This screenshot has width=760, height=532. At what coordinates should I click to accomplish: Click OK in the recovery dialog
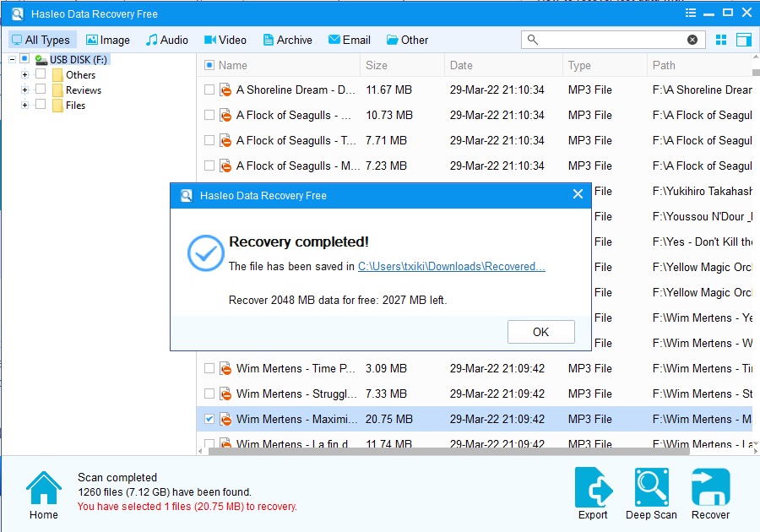pyautogui.click(x=541, y=332)
